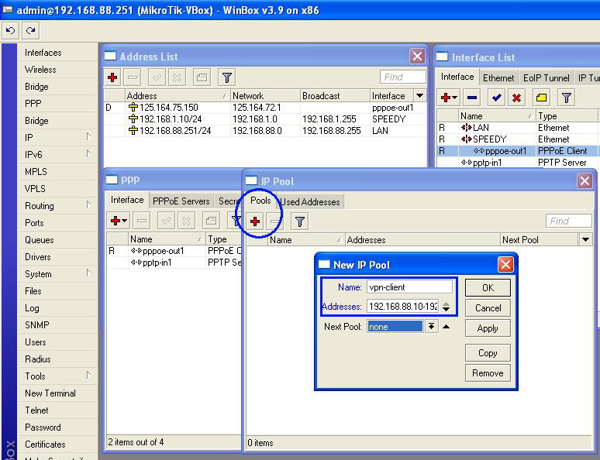Select pppoe-out1 row in Interface List
Screen dimensions: 600x460
(x=518, y=151)
